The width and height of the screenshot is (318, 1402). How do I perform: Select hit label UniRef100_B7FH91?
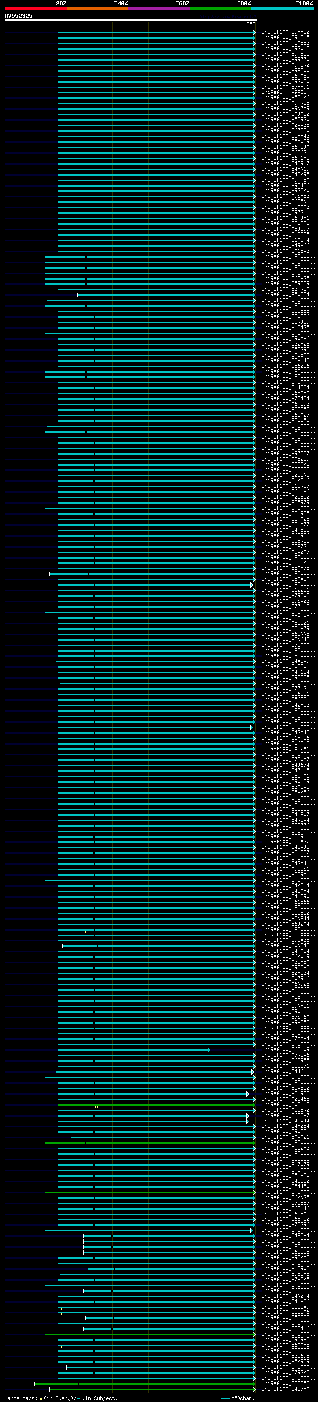point(285,87)
